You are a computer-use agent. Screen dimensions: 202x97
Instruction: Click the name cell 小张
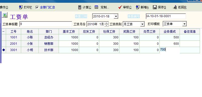(30, 44)
